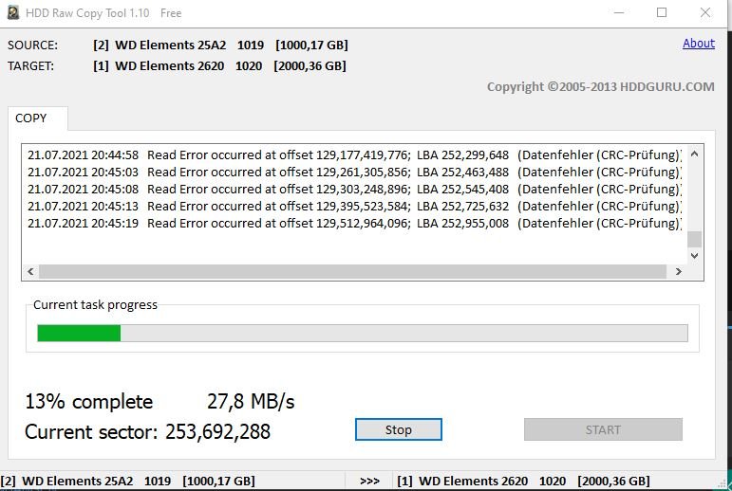Click the log's up scroll arrow
This screenshot has height=491, width=732.
pyautogui.click(x=694, y=154)
